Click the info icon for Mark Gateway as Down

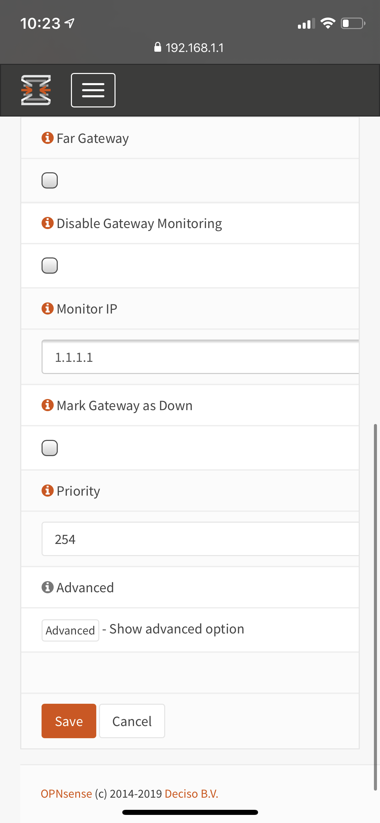(x=47, y=405)
